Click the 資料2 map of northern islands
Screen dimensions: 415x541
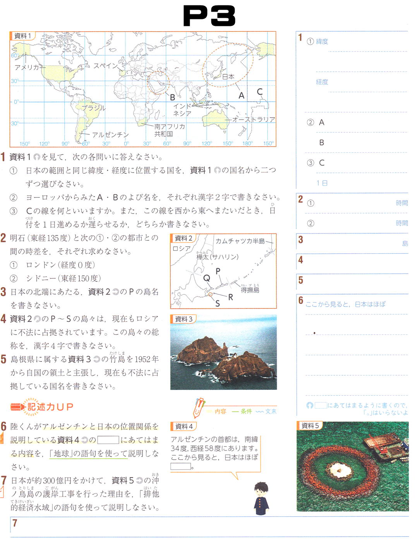point(223,271)
